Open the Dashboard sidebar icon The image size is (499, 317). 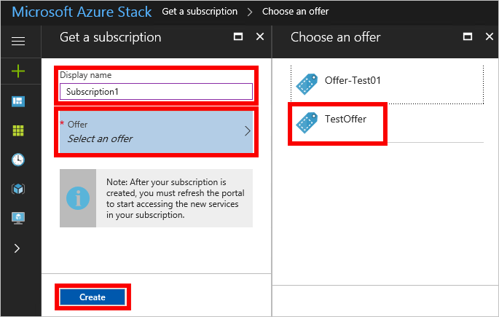[x=18, y=101]
